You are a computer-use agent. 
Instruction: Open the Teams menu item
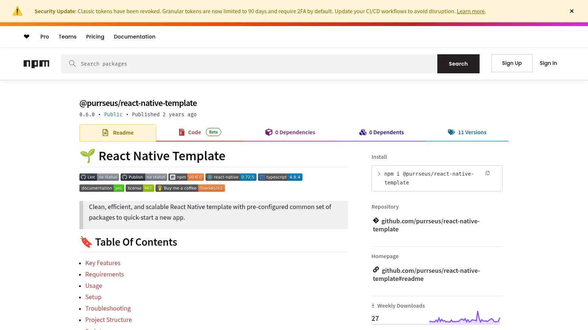click(x=68, y=37)
